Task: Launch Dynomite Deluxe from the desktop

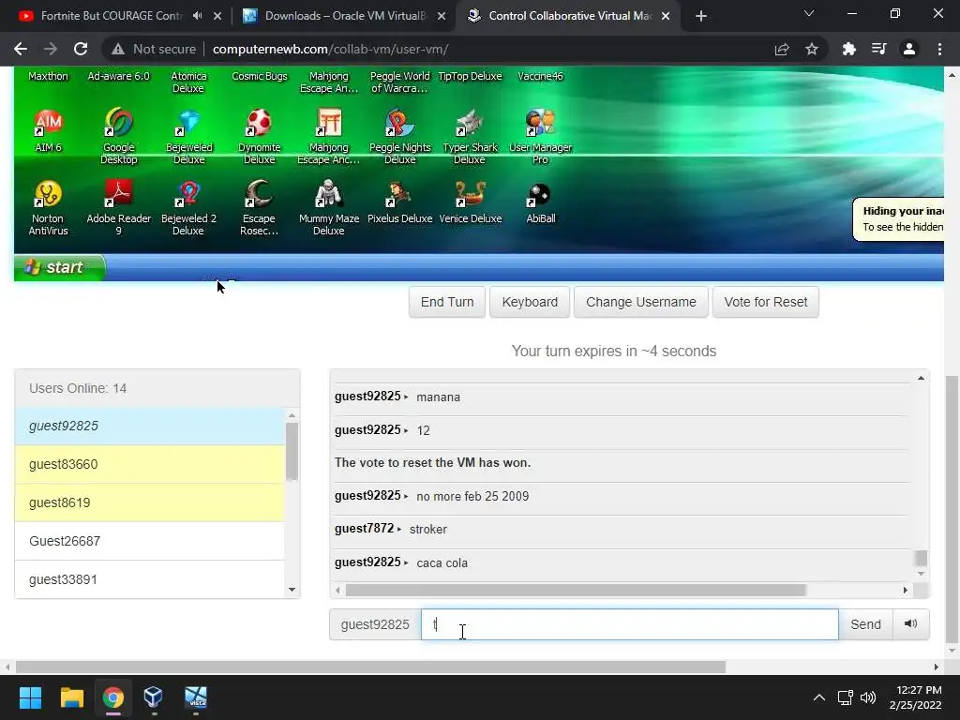Action: [x=259, y=136]
